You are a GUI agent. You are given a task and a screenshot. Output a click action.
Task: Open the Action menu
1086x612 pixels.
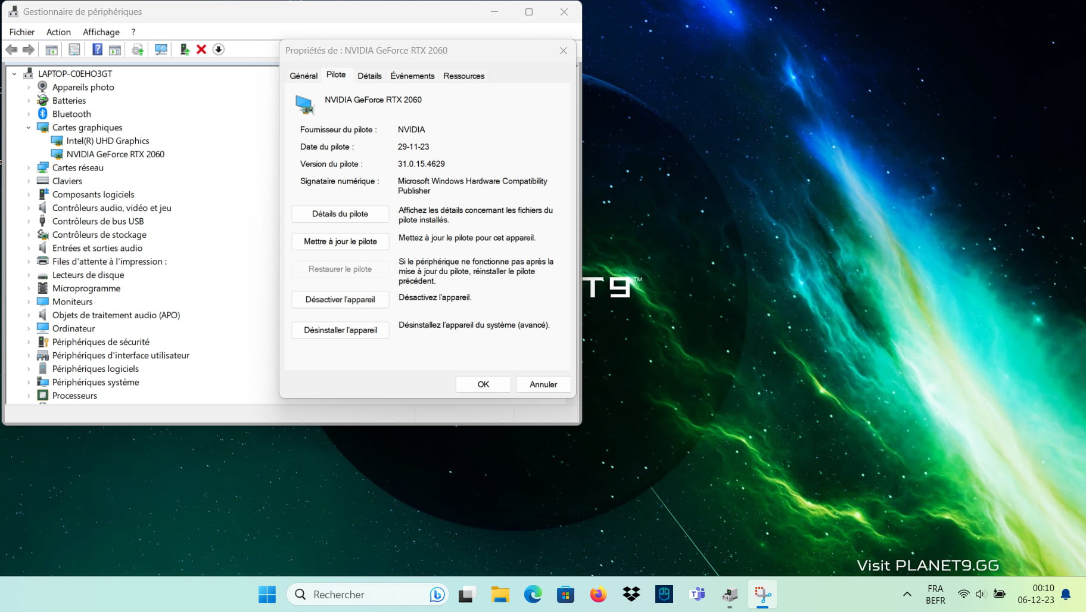coord(58,32)
